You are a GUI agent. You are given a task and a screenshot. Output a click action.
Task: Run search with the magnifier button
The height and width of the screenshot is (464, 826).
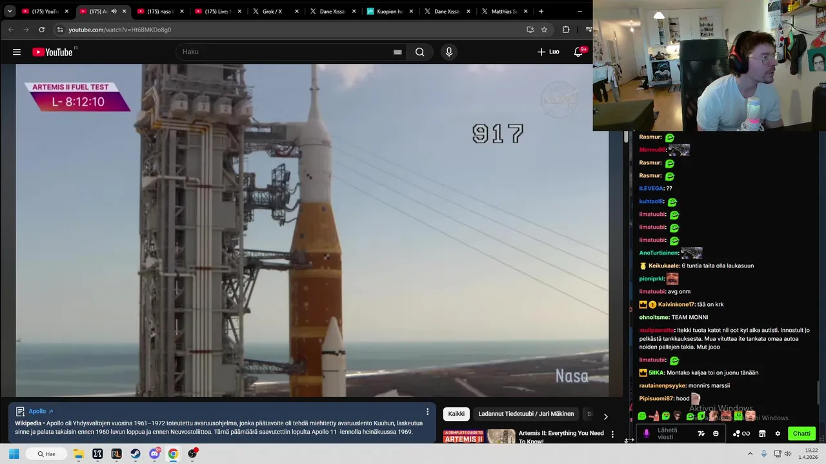420,52
